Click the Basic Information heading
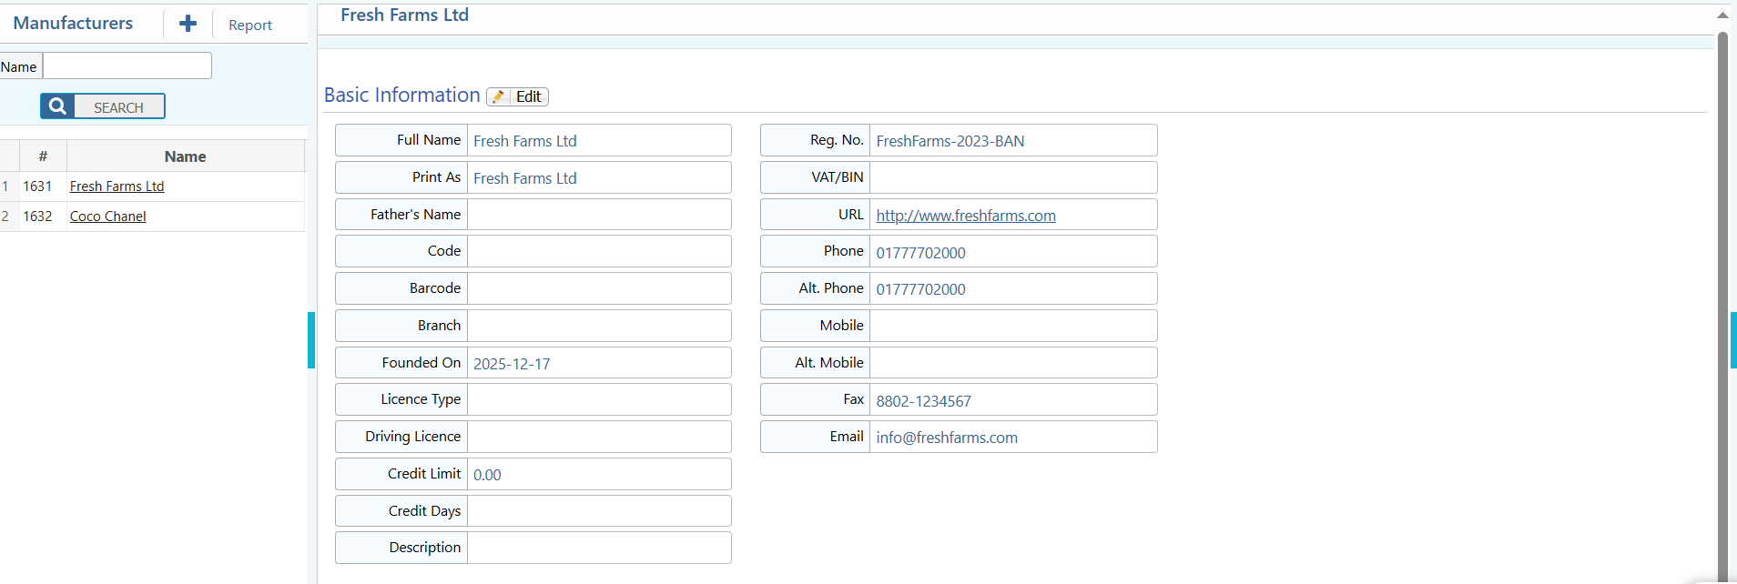Viewport: 1737px width, 584px height. [401, 95]
